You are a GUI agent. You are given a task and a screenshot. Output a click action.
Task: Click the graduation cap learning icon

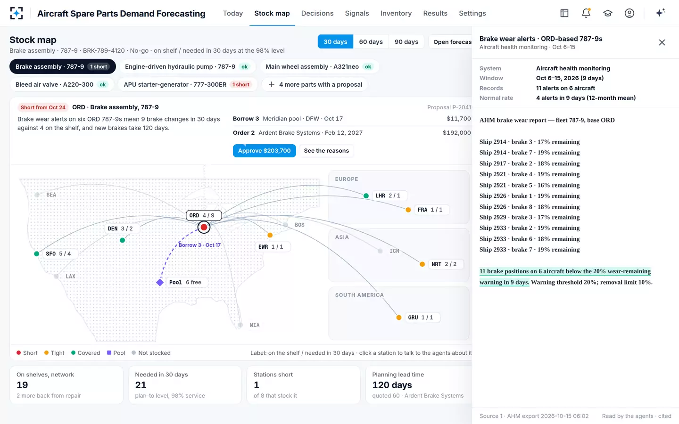[608, 13]
